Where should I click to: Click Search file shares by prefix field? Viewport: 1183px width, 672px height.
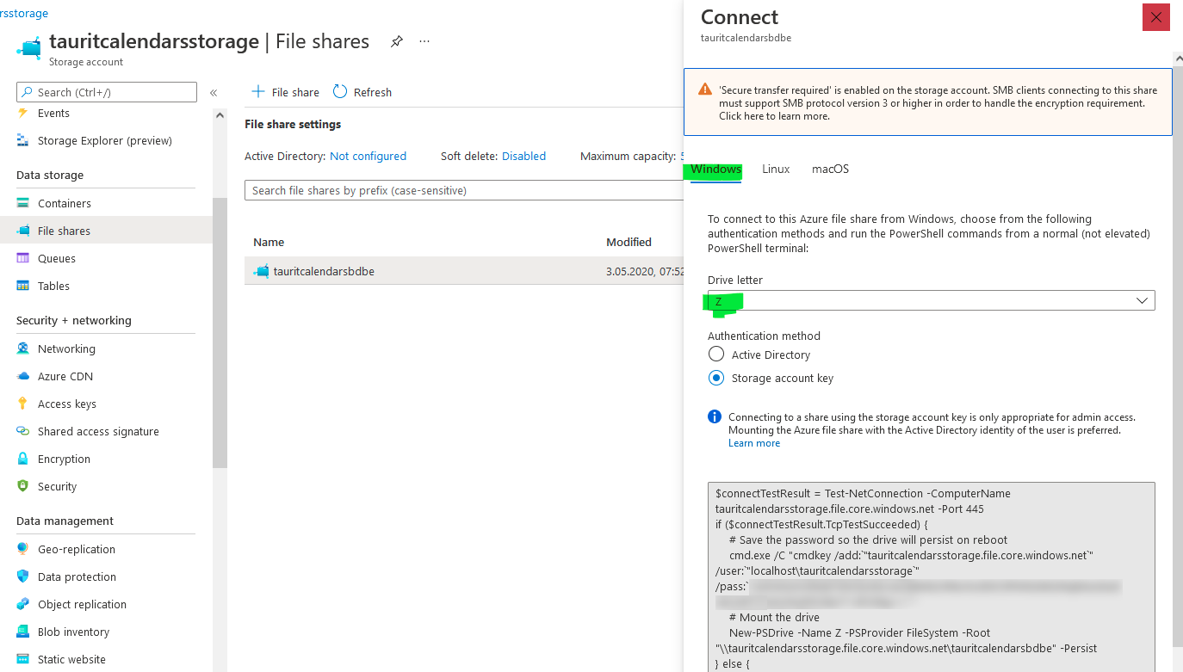pyautogui.click(x=465, y=190)
